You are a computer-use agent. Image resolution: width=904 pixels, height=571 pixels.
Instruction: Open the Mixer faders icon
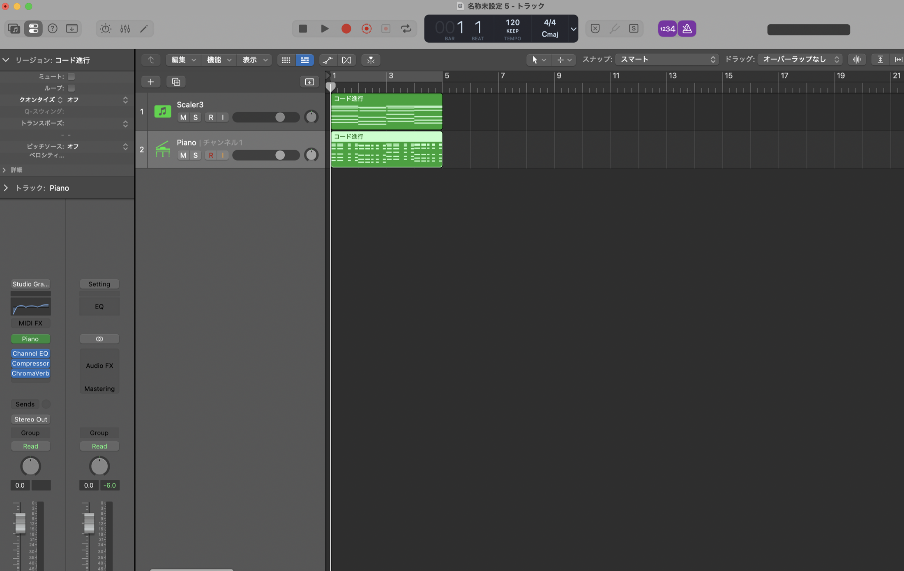pos(125,28)
